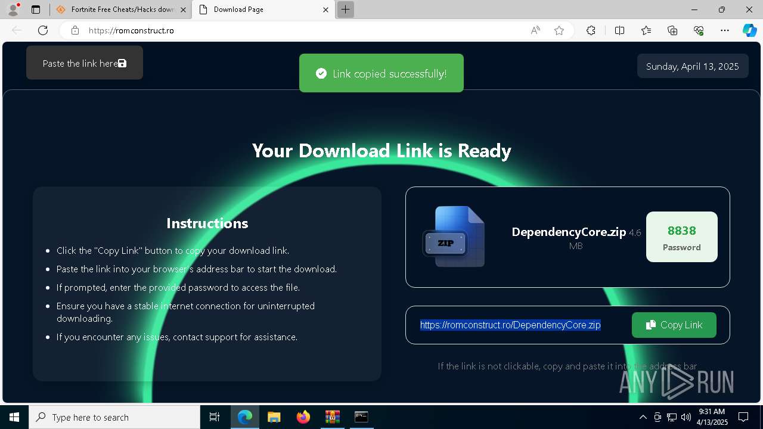Launch Firefox from the taskbar

[x=303, y=417]
